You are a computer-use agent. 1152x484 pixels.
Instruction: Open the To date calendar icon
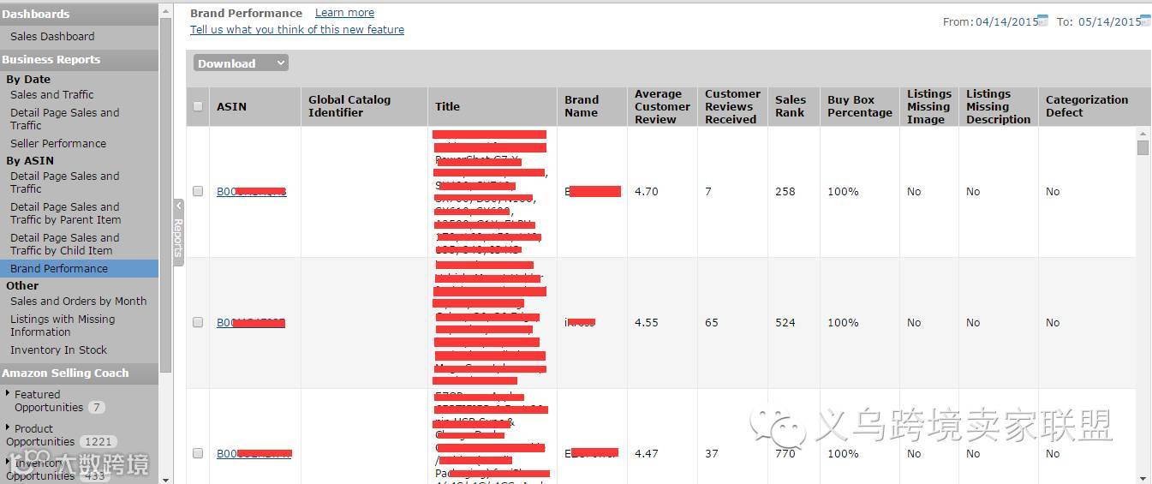(x=1146, y=21)
